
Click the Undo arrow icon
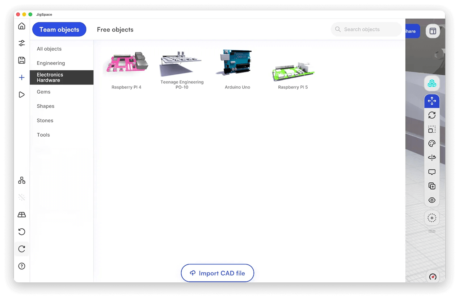tap(22, 232)
